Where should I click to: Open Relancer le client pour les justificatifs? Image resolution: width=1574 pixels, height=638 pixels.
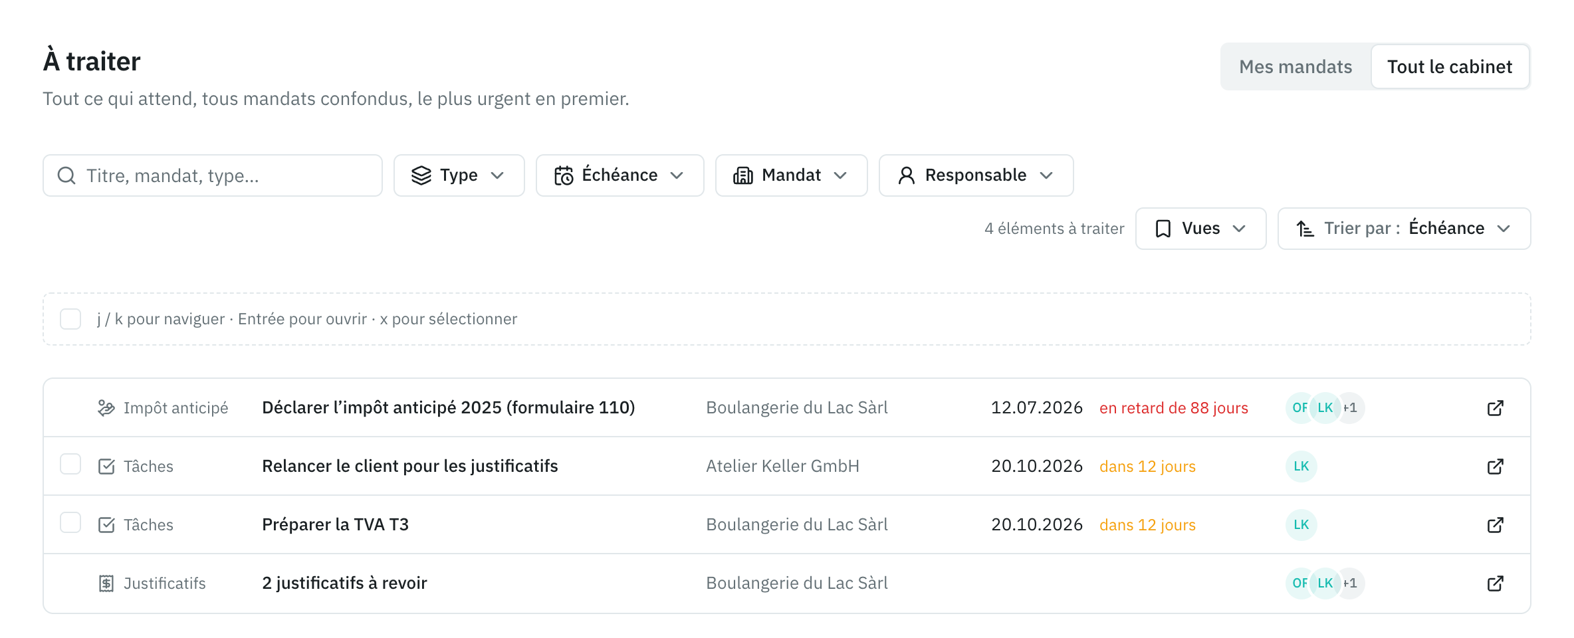click(410, 467)
